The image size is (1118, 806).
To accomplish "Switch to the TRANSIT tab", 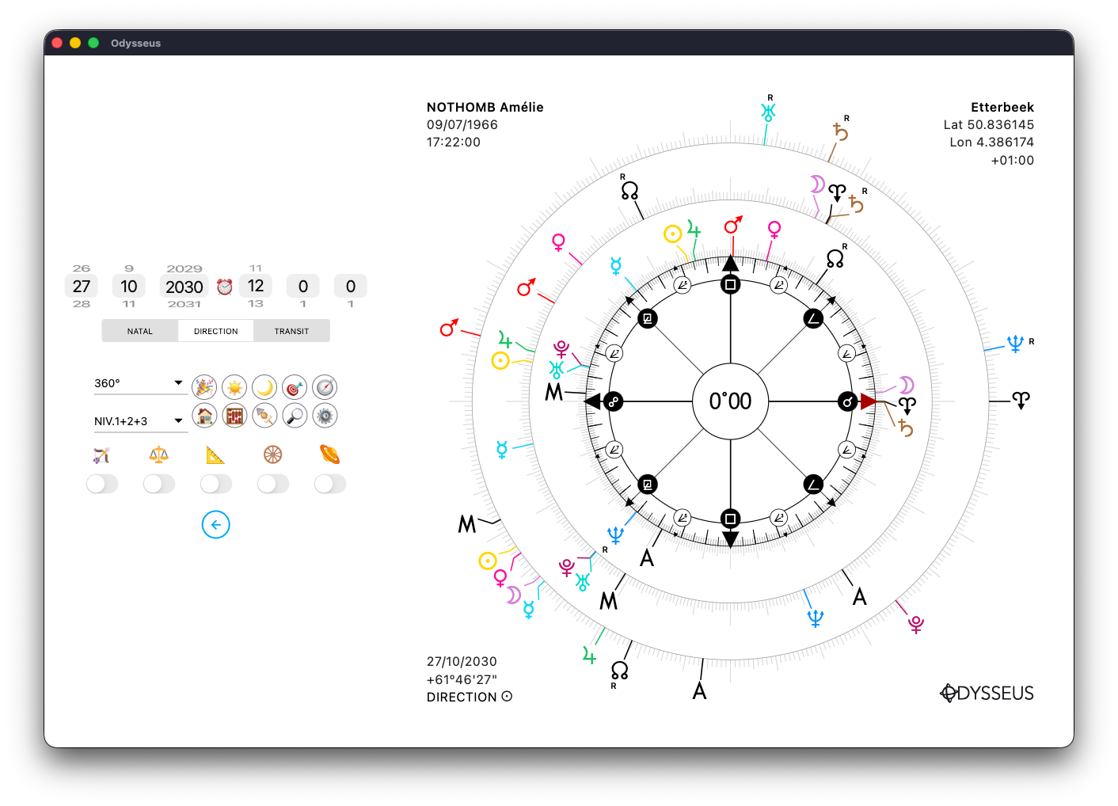I will [x=291, y=331].
